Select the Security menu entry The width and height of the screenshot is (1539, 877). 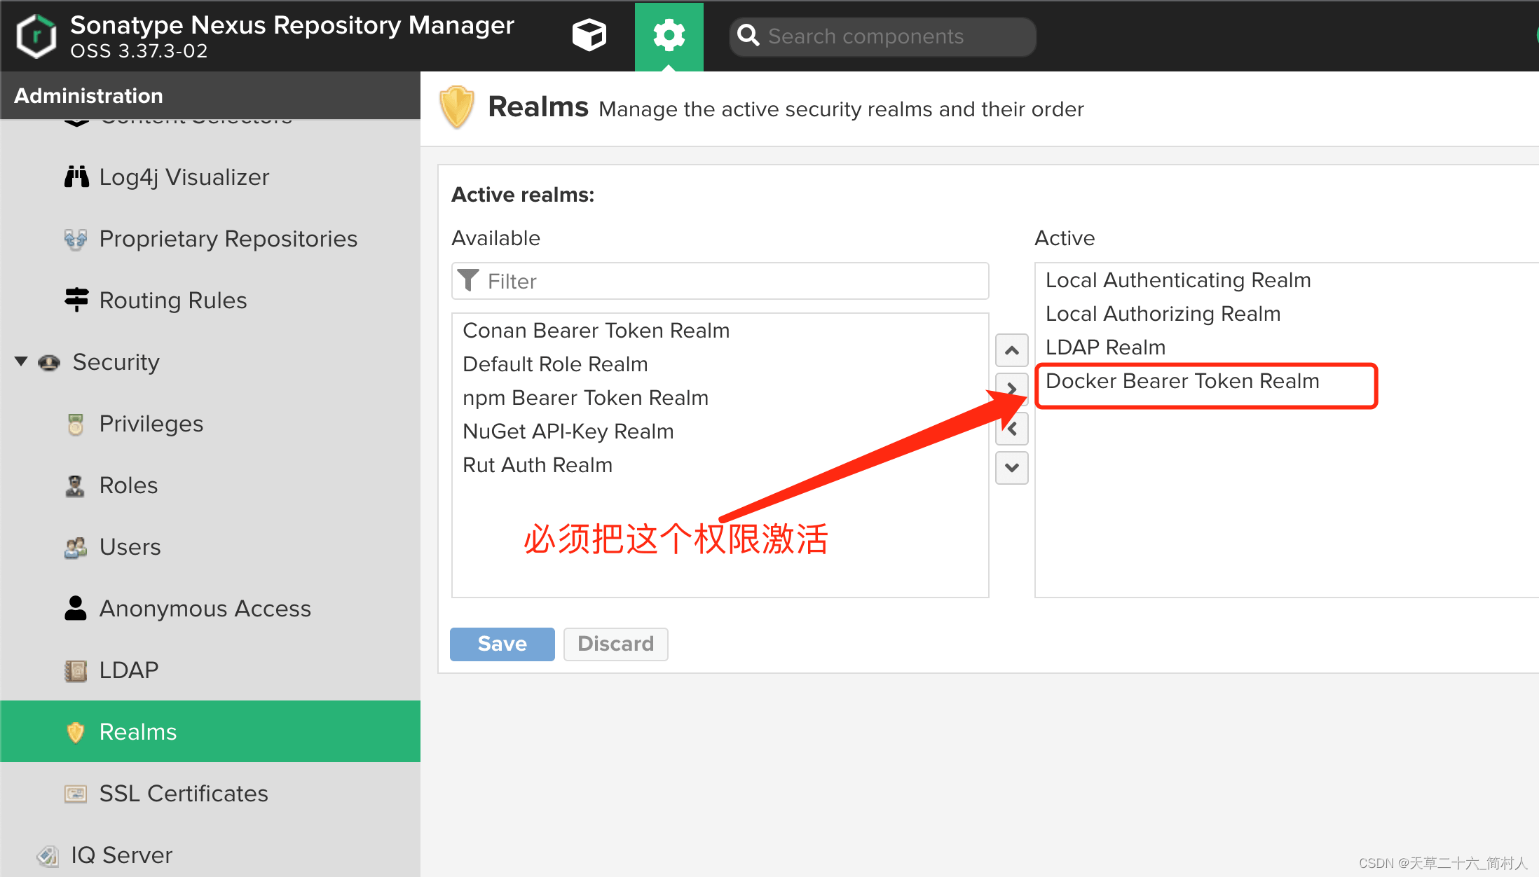coord(116,362)
